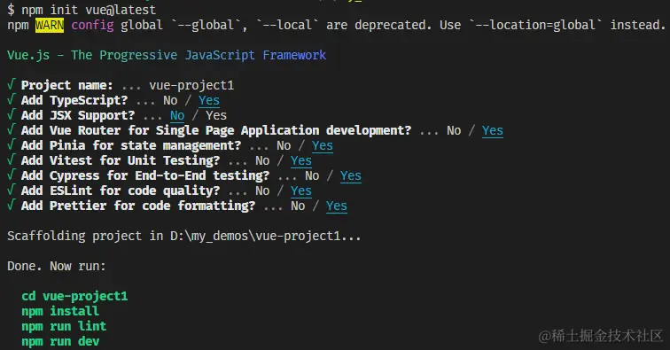
Task: Select Yes for Add TypeScript
Action: pyautogui.click(x=209, y=101)
